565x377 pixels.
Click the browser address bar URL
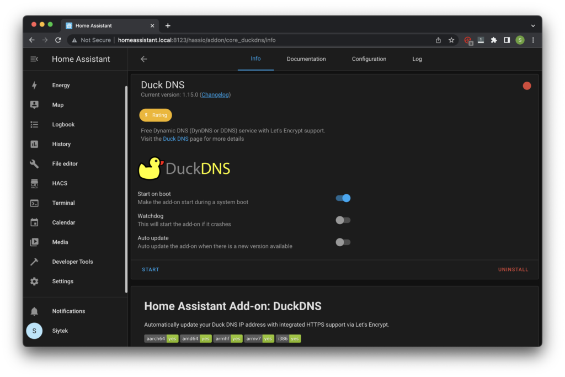[197, 40]
